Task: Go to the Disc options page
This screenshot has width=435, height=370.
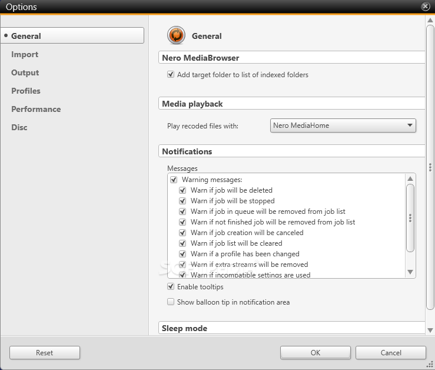Action: (x=19, y=127)
